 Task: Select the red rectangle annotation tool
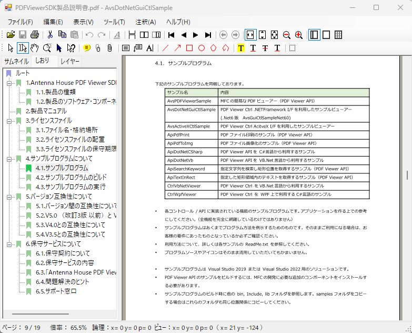[189, 48]
